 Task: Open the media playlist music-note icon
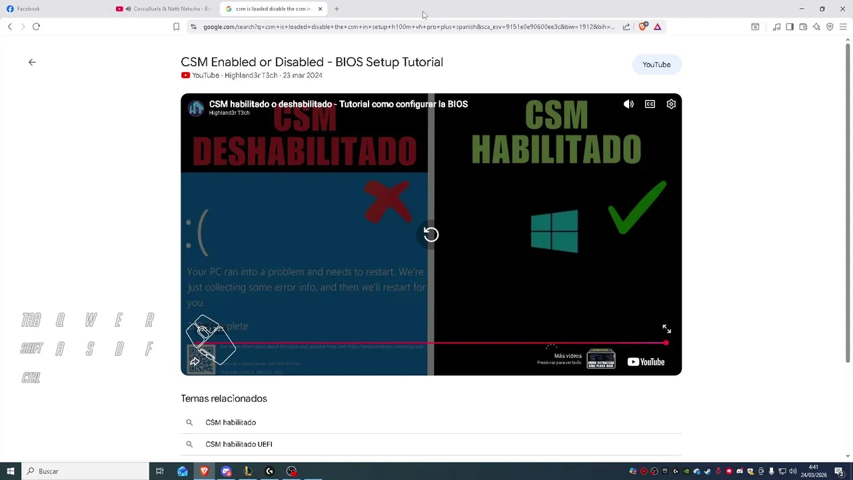pyautogui.click(x=776, y=27)
